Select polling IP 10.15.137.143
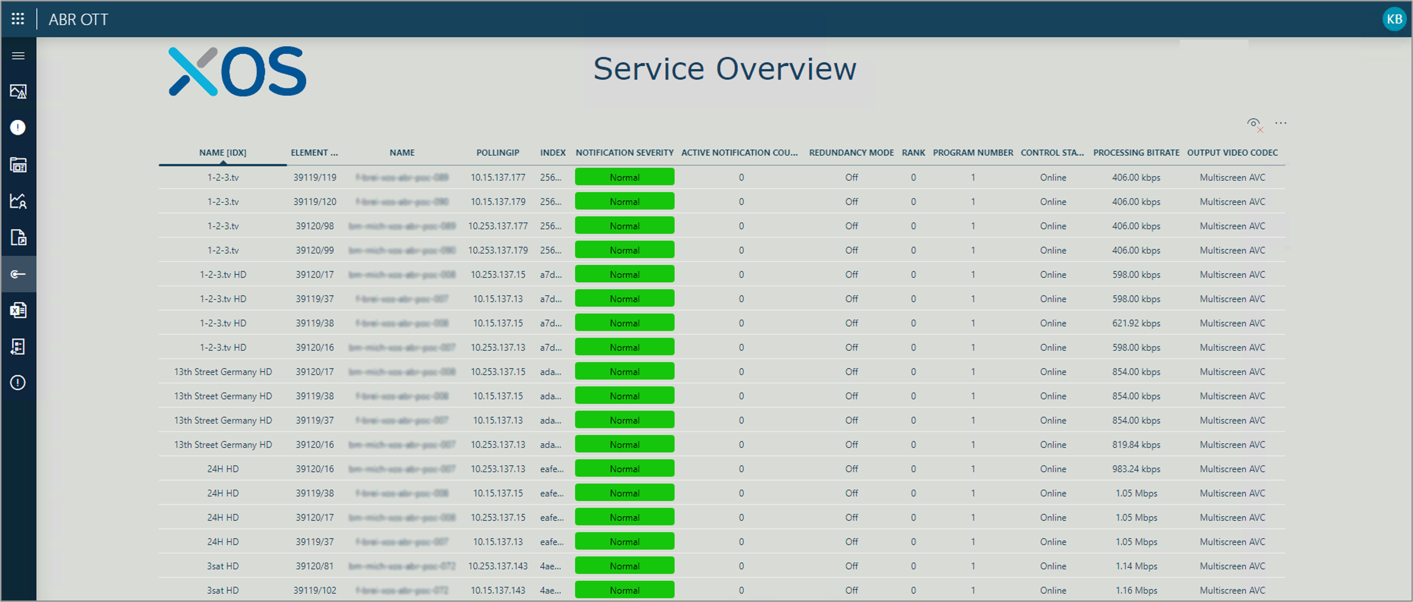This screenshot has width=1413, height=602. (497, 590)
